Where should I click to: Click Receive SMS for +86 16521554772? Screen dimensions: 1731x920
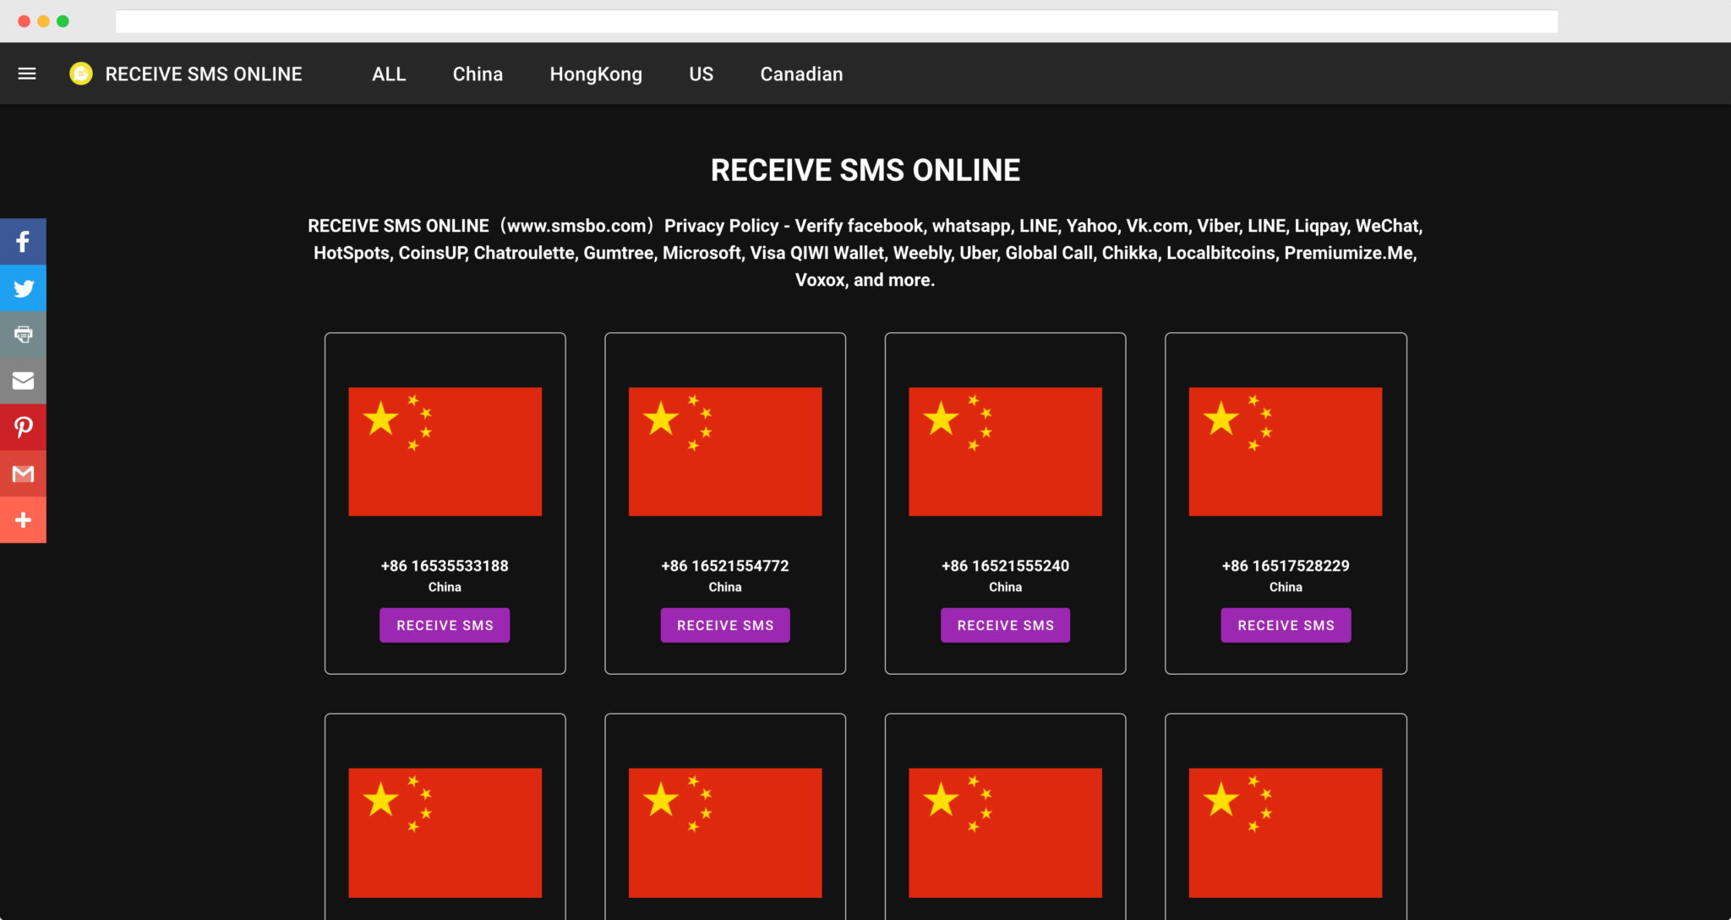pos(725,625)
